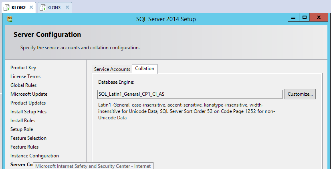The width and height of the screenshot is (331, 169).
Task: Click the SQL Server Setup title bar icon
Action: (10, 19)
